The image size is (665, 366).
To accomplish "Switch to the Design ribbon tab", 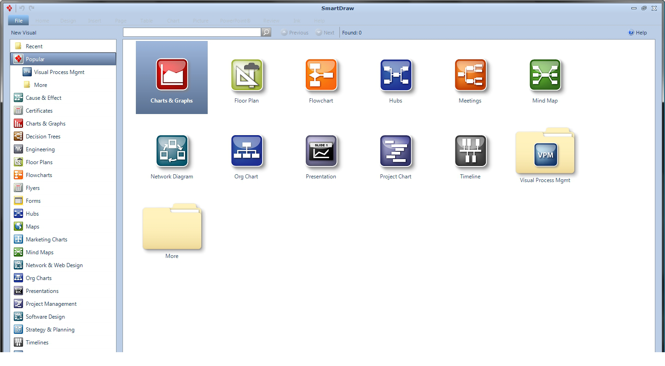I will coord(68,21).
